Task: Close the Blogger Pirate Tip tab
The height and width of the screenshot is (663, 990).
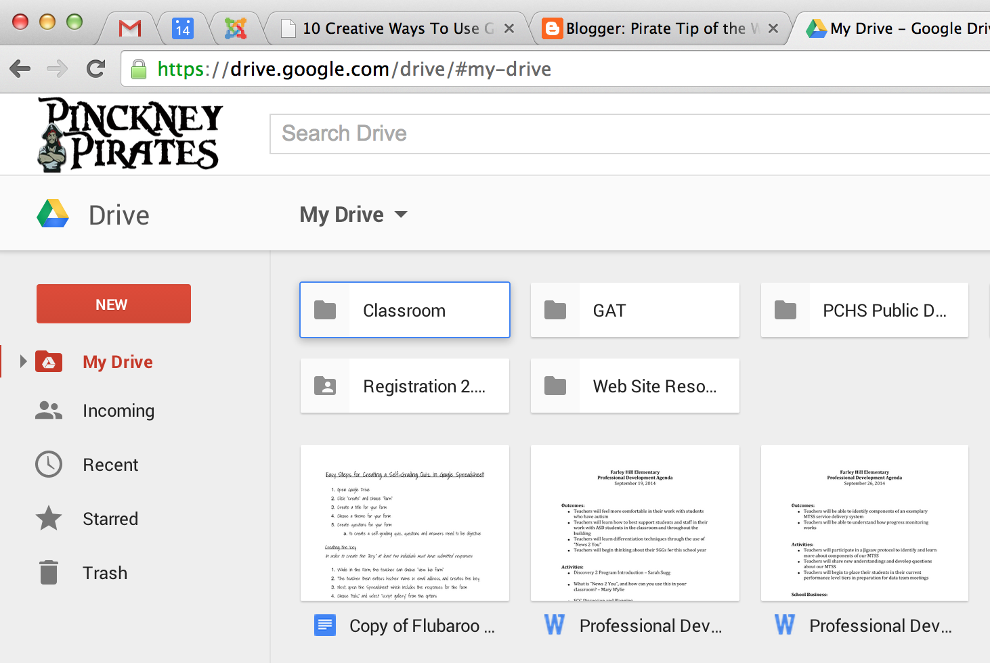Action: coord(773,28)
